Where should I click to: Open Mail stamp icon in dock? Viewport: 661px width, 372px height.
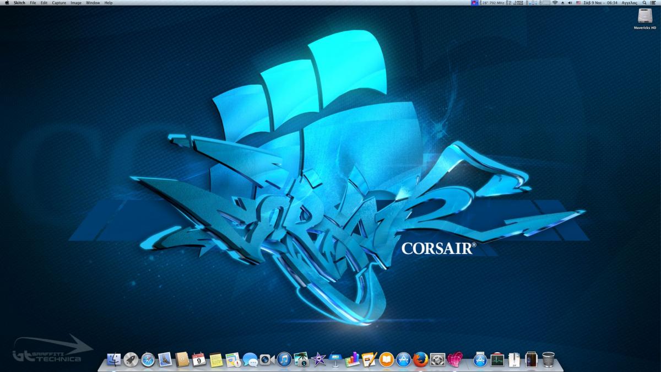click(165, 360)
